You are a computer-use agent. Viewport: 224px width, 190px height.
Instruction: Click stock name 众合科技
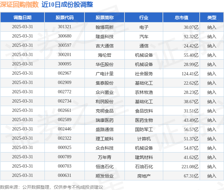pos(105,148)
